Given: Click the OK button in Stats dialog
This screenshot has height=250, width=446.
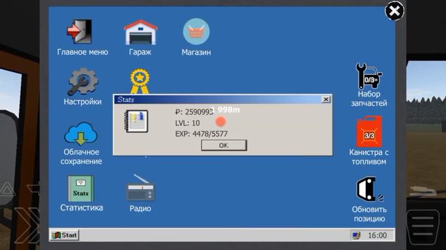Looking at the screenshot, I should coord(224,145).
